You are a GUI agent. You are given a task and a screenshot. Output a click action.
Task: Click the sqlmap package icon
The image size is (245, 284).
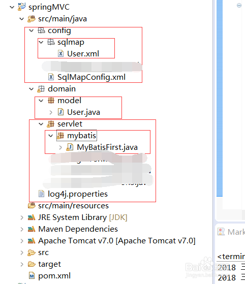click(51, 42)
